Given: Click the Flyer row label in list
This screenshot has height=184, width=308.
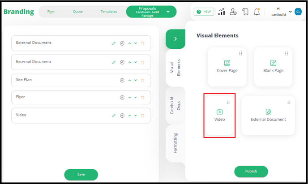Looking at the screenshot, I should point(21,97).
